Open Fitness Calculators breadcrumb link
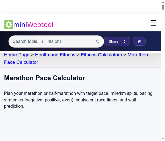Image resolution: width=165 pixels, height=141 pixels. 101,55
